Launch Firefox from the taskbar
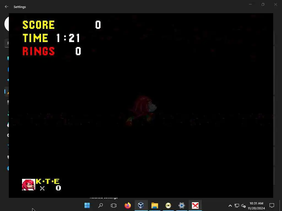The height and width of the screenshot is (211, 282). (x=128, y=205)
